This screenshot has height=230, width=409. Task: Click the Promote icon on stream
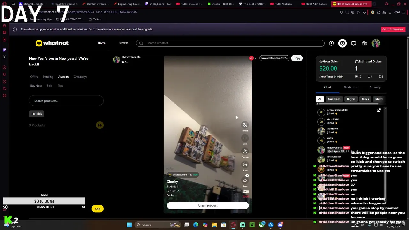(x=245, y=151)
